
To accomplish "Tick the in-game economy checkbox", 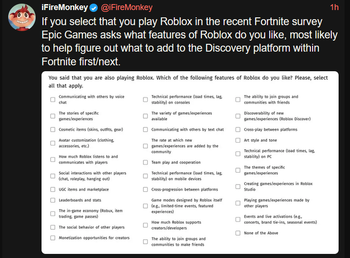I will click(x=53, y=214).
